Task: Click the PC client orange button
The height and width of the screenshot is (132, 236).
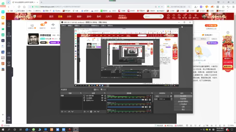Action: (211, 26)
